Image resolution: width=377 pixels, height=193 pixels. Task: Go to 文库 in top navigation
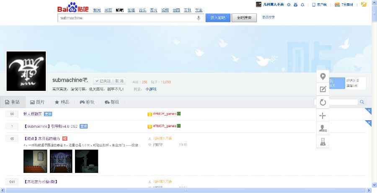(x=199, y=10)
